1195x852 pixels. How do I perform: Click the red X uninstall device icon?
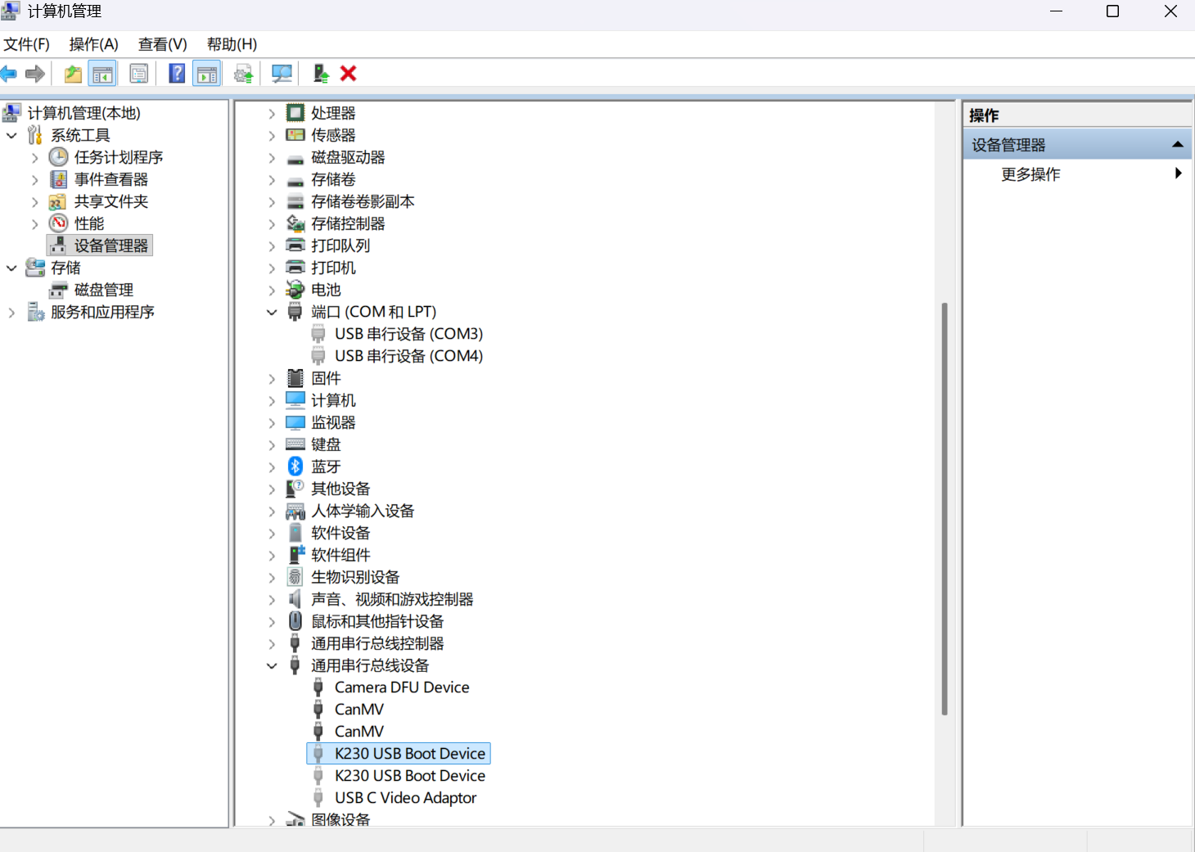tap(348, 74)
